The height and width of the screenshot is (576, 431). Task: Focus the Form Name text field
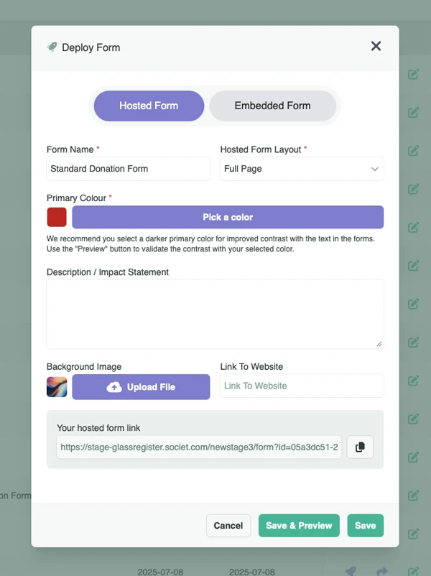click(129, 169)
